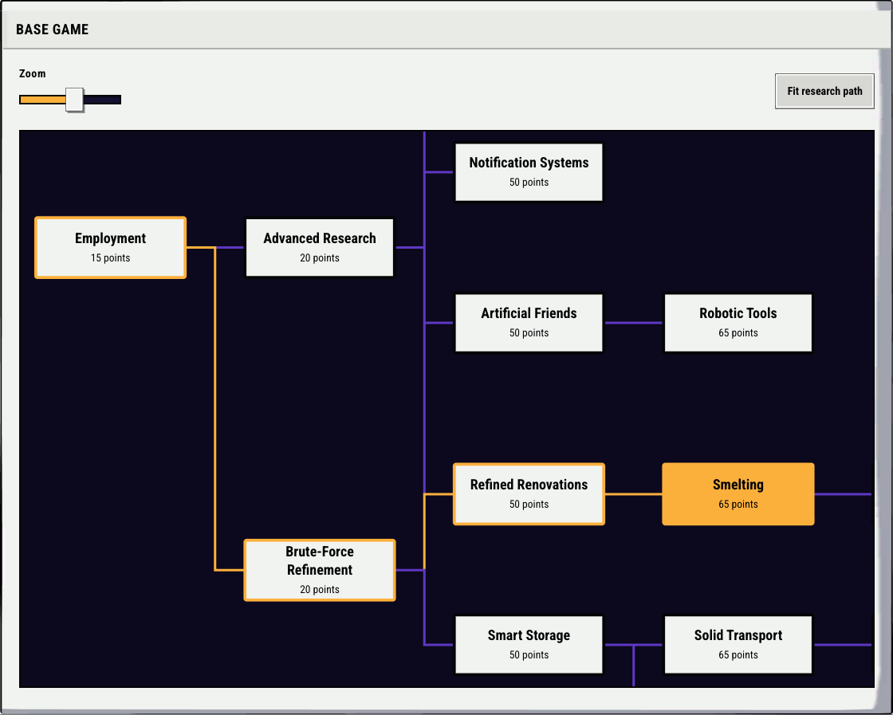
Task: Click the Zoom label text
Action: pos(33,73)
